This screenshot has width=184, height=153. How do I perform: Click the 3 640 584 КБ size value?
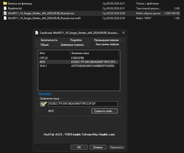point(172,13)
